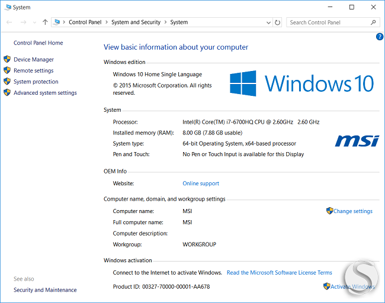Image resolution: width=385 pixels, height=303 pixels.
Task: Expand chevron before Control Panel breadcrumb
Action: point(64,22)
